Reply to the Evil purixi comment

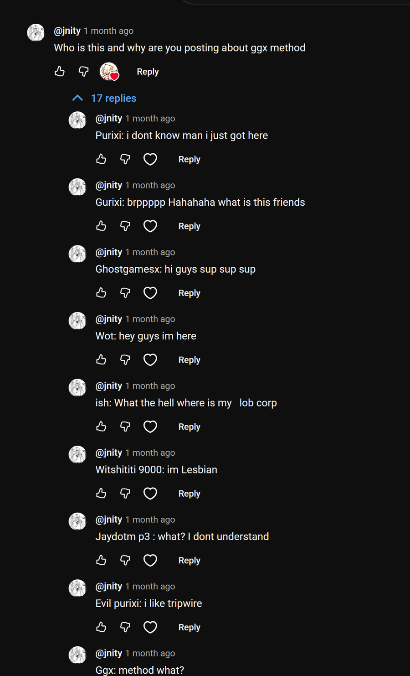[x=189, y=628]
